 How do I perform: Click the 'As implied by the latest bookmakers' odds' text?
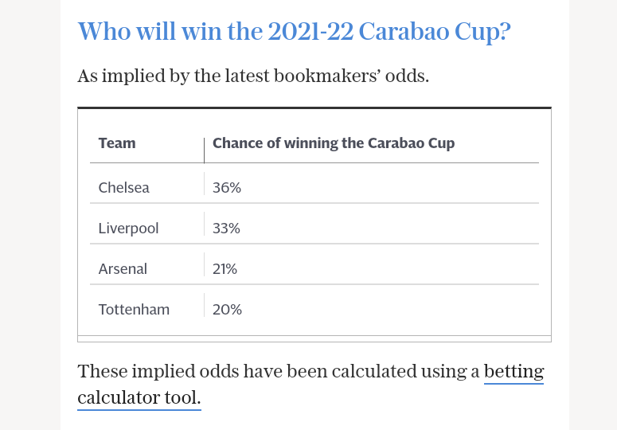point(253,76)
